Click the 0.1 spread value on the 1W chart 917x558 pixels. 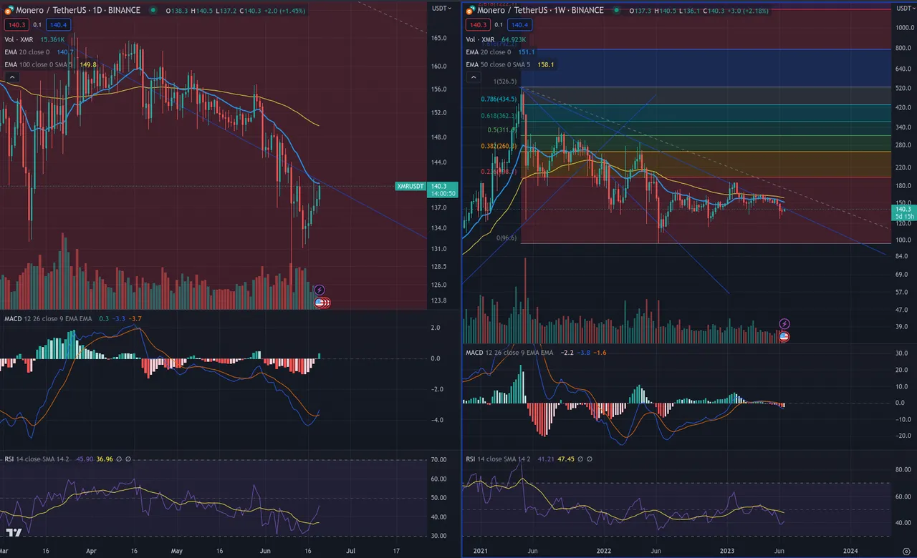[499, 25]
